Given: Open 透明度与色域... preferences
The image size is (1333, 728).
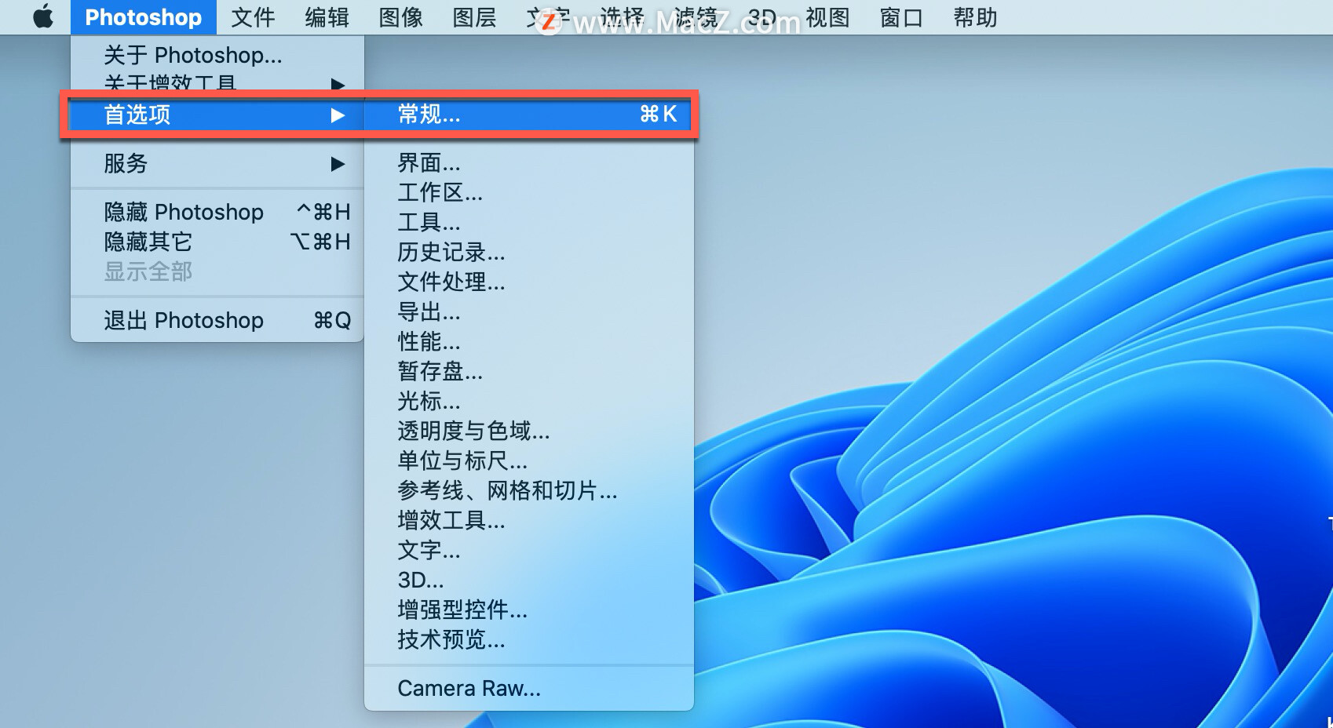Looking at the screenshot, I should click(x=529, y=431).
